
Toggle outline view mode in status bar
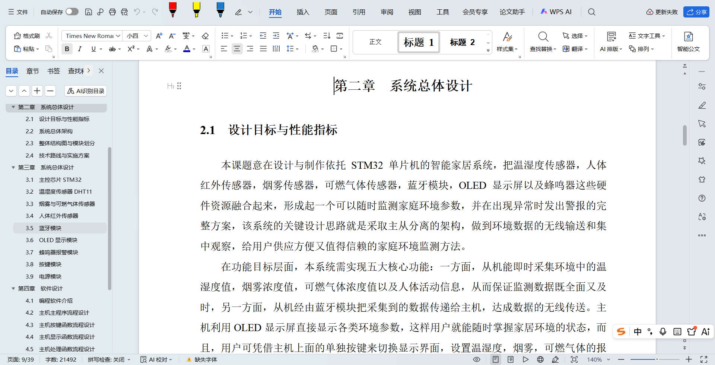[x=511, y=359]
